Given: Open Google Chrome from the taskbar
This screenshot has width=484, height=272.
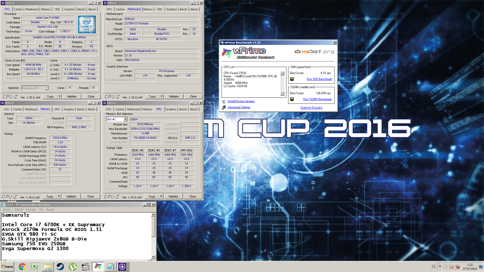Looking at the screenshot, I should click(x=22, y=267).
